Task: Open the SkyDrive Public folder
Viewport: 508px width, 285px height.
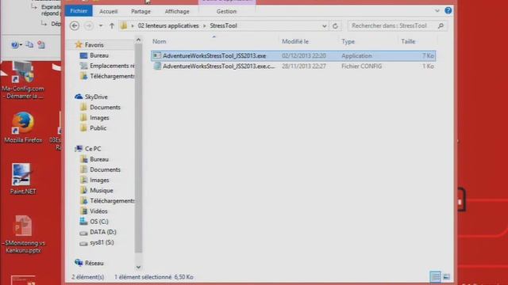Action: [98, 128]
